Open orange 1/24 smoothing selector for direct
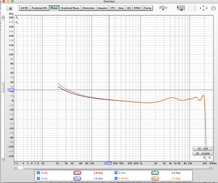The image size is (218, 183). (155, 179)
